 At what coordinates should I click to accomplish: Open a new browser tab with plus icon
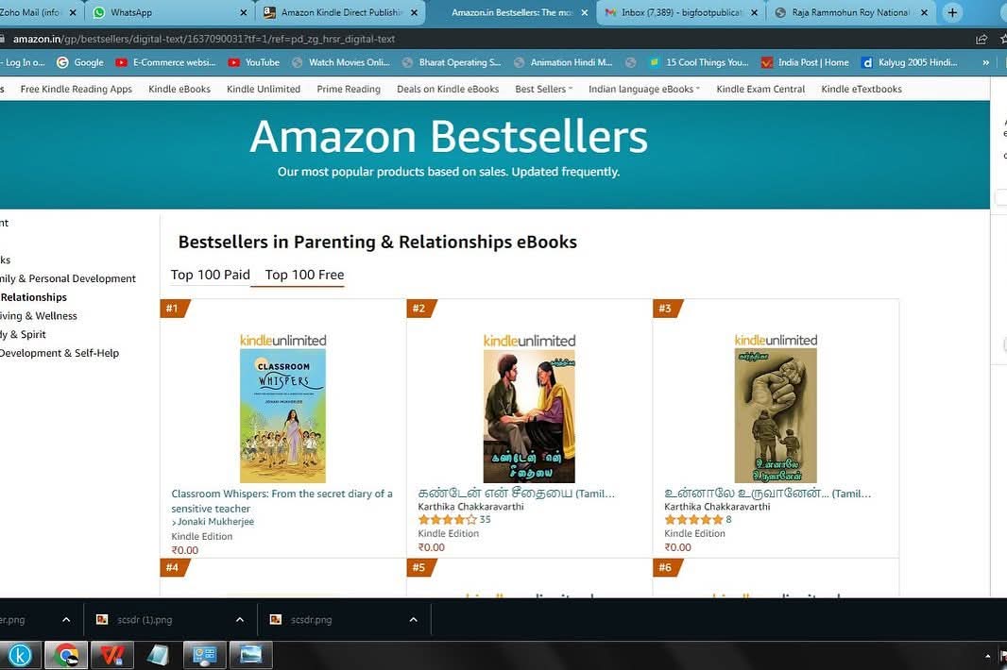coord(952,12)
